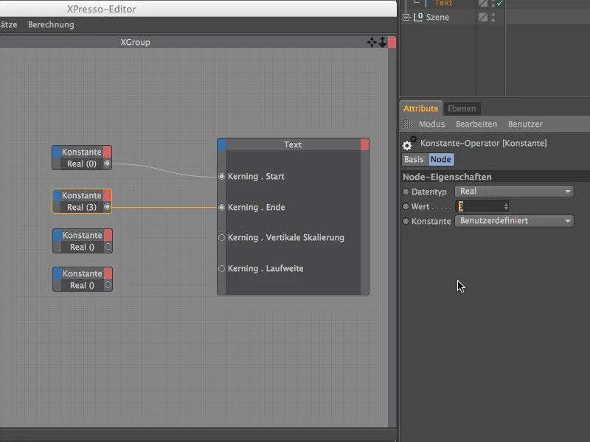The height and width of the screenshot is (442, 590).
Task: Click the Szene null object icon
Action: tap(418, 17)
